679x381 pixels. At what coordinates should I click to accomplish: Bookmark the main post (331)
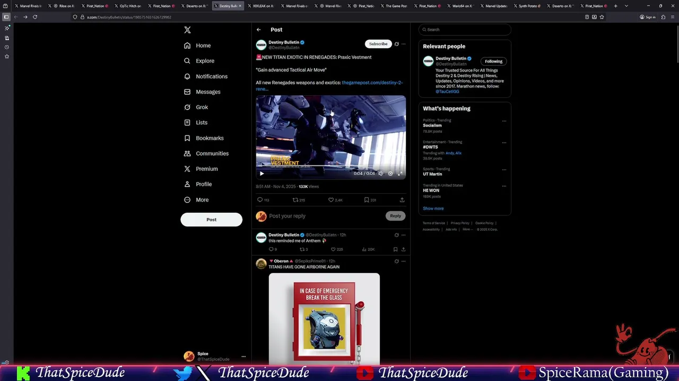pos(370,200)
